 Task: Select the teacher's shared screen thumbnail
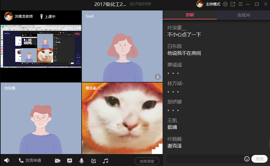pos(41,46)
